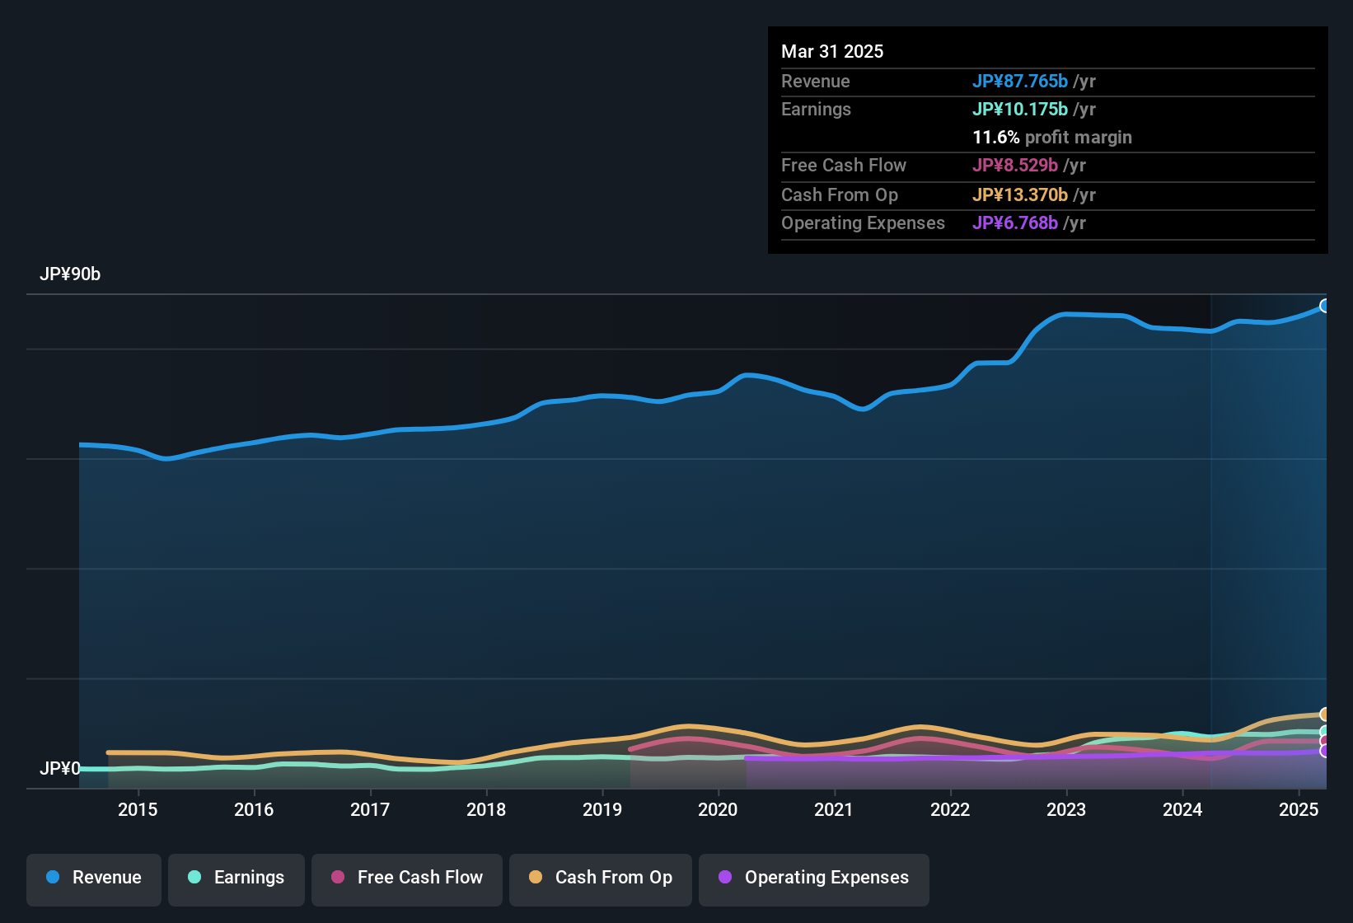The width and height of the screenshot is (1353, 923).
Task: Click the JP¥90b gridline label
Action: (x=71, y=274)
